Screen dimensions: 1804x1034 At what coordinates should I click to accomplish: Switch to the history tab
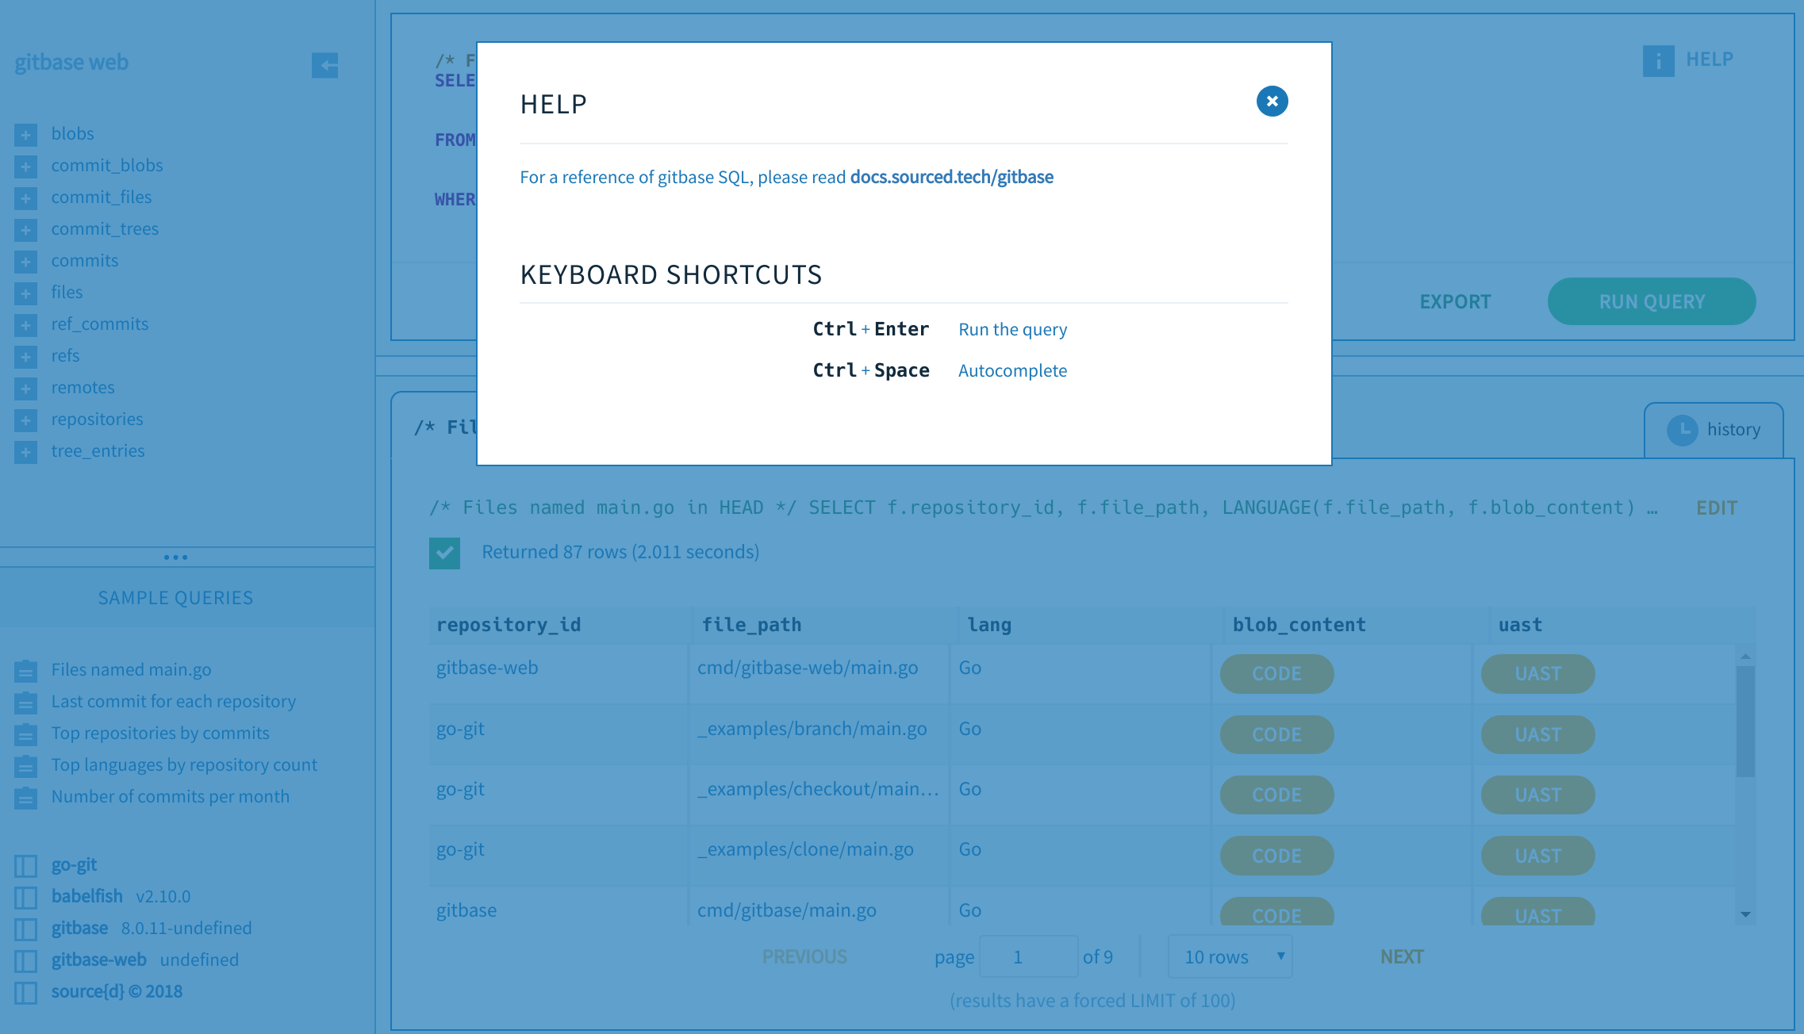point(1733,430)
